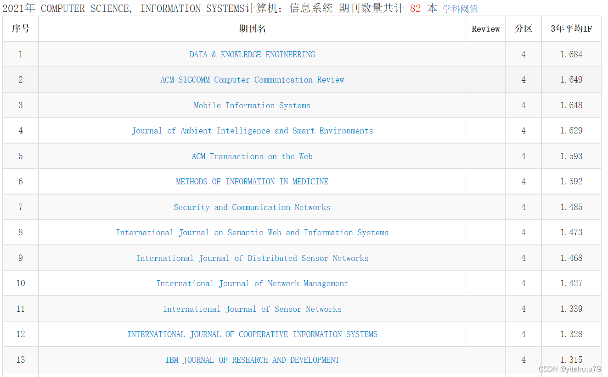Select the IF value 1.648
This screenshot has height=377, width=608.
pyautogui.click(x=571, y=105)
